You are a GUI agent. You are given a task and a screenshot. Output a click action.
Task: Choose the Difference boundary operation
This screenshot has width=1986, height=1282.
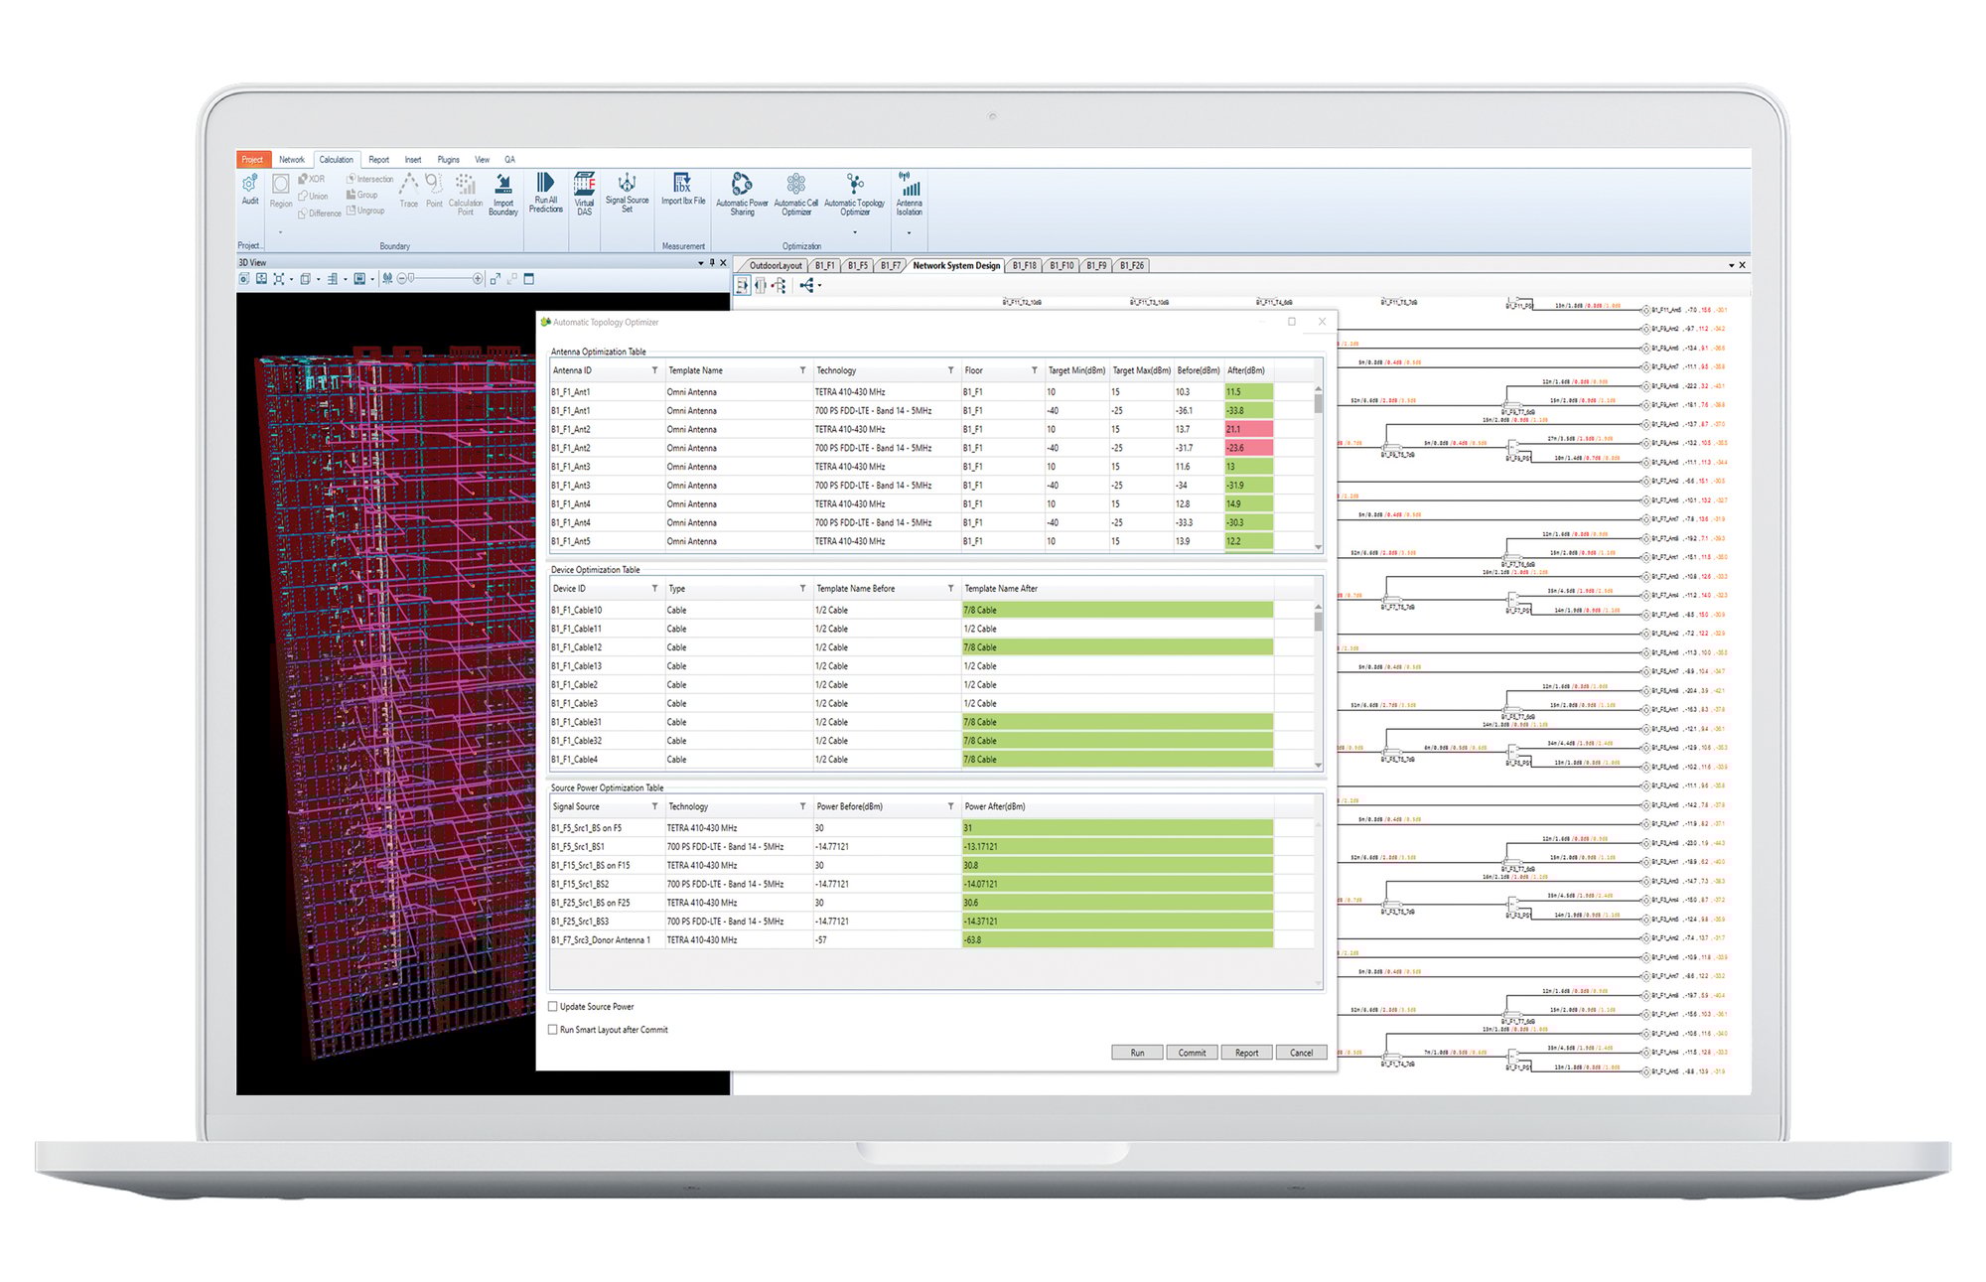(320, 214)
